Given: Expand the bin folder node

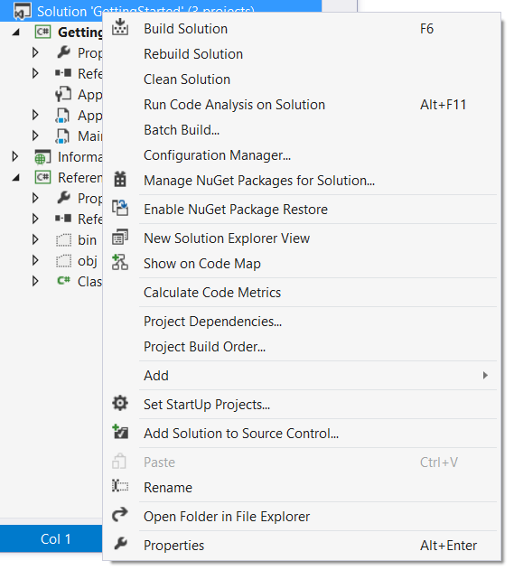Looking at the screenshot, I should coord(35,239).
